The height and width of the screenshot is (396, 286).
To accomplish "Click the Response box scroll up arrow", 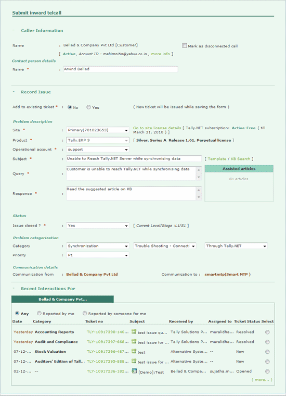I will 199,190.
